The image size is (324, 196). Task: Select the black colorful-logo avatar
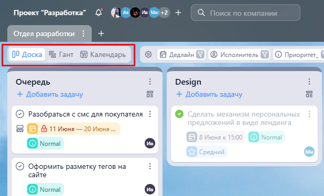pos(135,13)
